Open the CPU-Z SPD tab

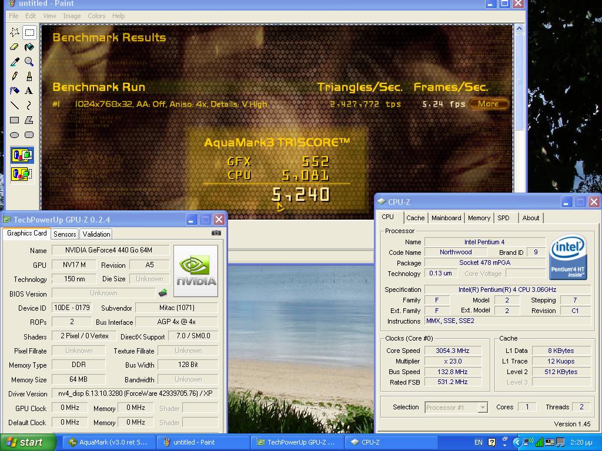point(503,218)
